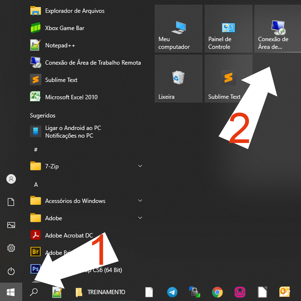Open Notepad++ from the app list

(60, 45)
